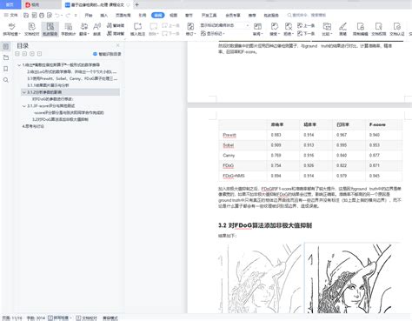412x321 pixels.
Task: Toggle the track changes button
Action: pos(190,30)
